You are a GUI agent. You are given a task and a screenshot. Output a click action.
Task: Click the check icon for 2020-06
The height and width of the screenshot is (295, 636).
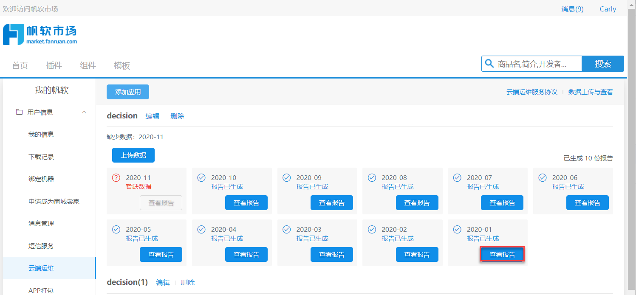tap(543, 178)
